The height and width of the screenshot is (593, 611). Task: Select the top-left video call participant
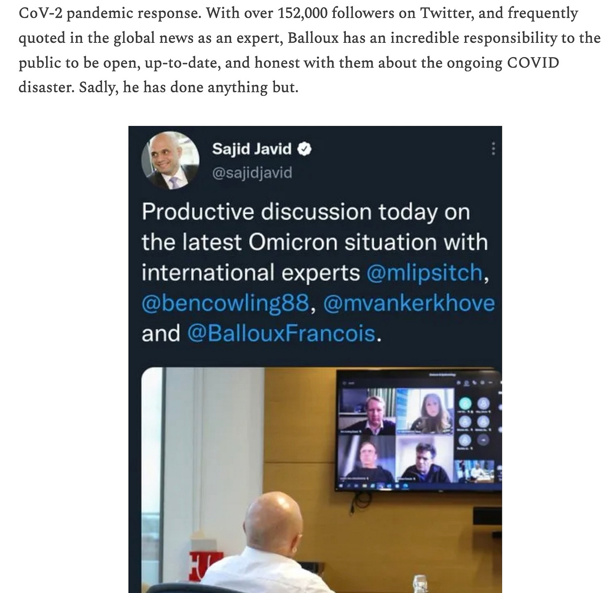pos(368,411)
